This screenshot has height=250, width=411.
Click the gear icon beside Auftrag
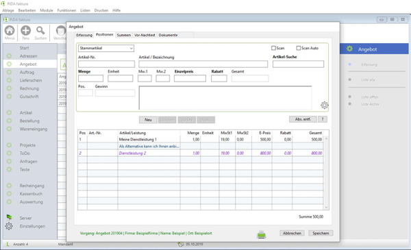pyautogui.click(x=9, y=73)
